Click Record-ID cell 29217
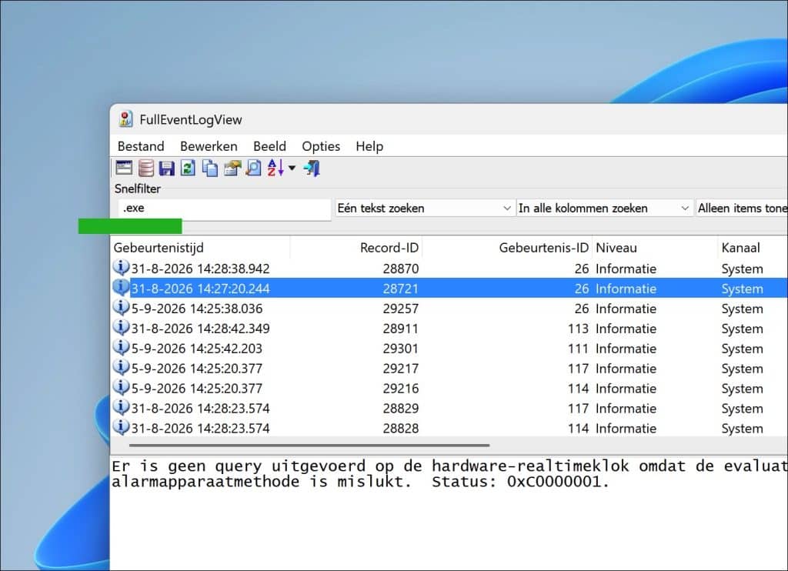The width and height of the screenshot is (788, 571). coord(400,369)
